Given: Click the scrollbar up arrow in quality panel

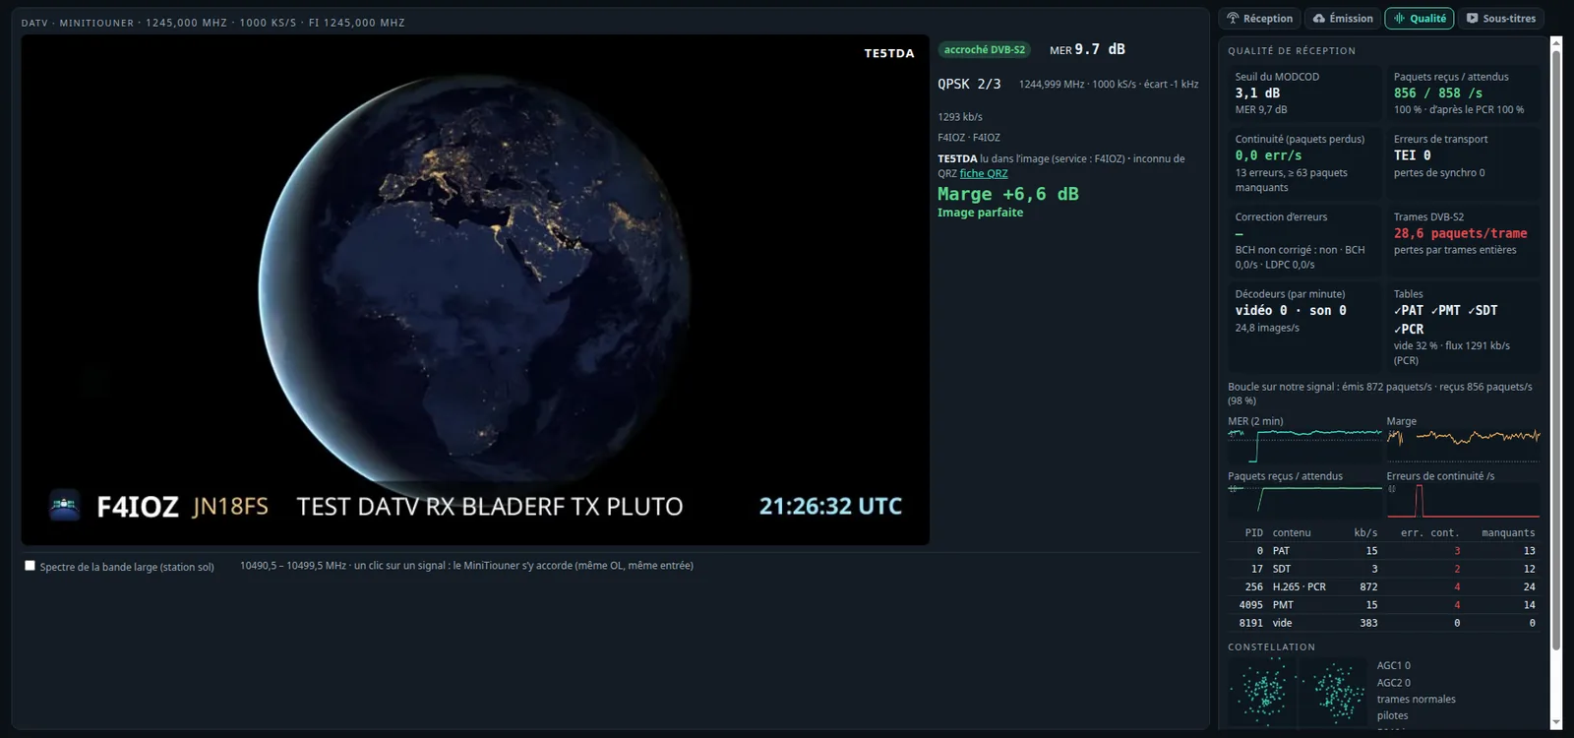Looking at the screenshot, I should (x=1556, y=42).
